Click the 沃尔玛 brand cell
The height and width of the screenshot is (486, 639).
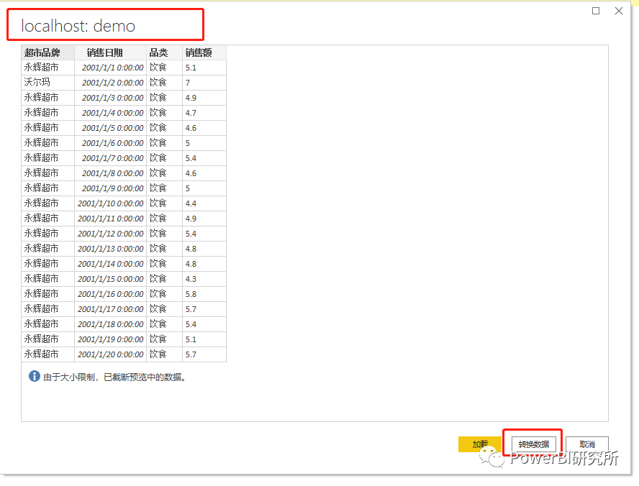coord(47,83)
